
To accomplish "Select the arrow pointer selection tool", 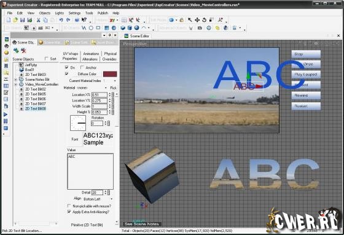I will click(x=190, y=20).
